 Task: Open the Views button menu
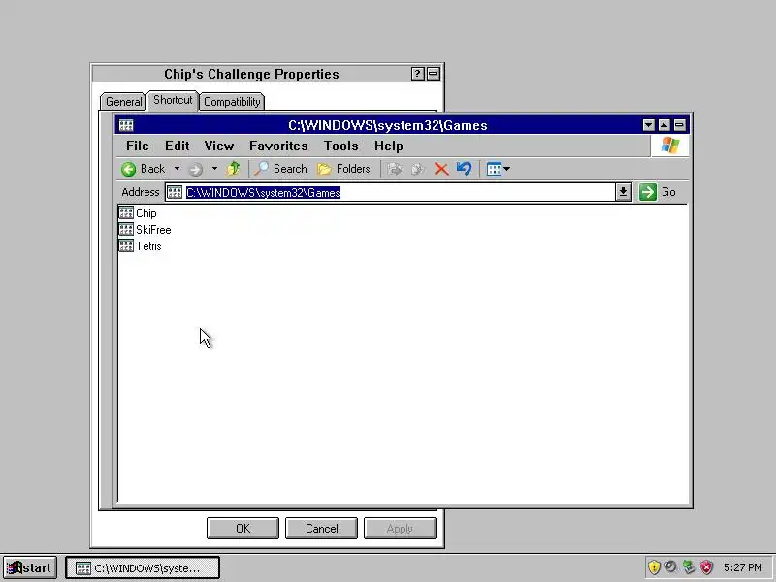tap(498, 169)
